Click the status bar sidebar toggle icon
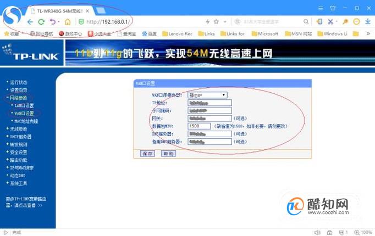The width and height of the screenshot is (375, 236). click(5, 232)
